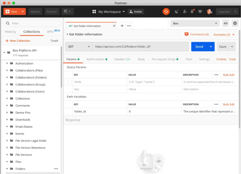
Task: Open a new request tab with plus
Action: 122,26
